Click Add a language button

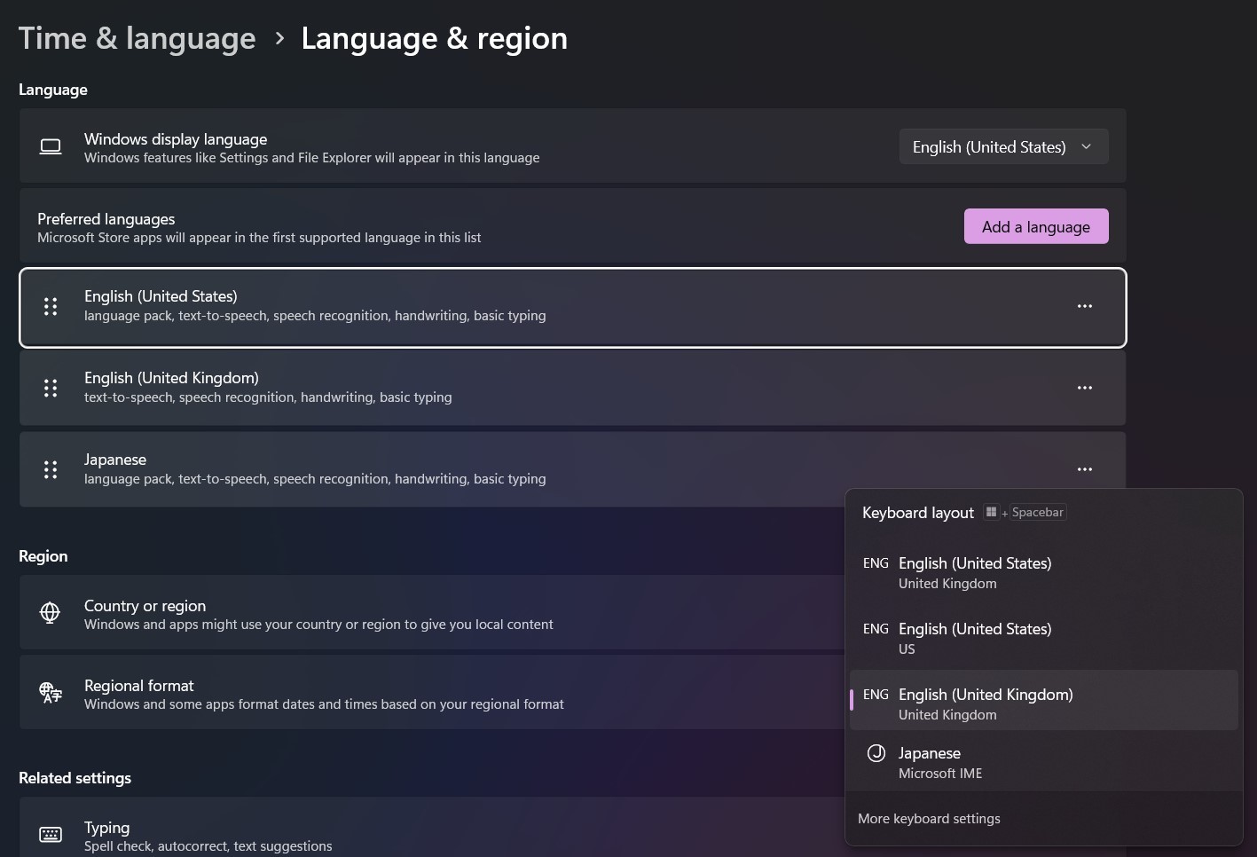click(1036, 226)
